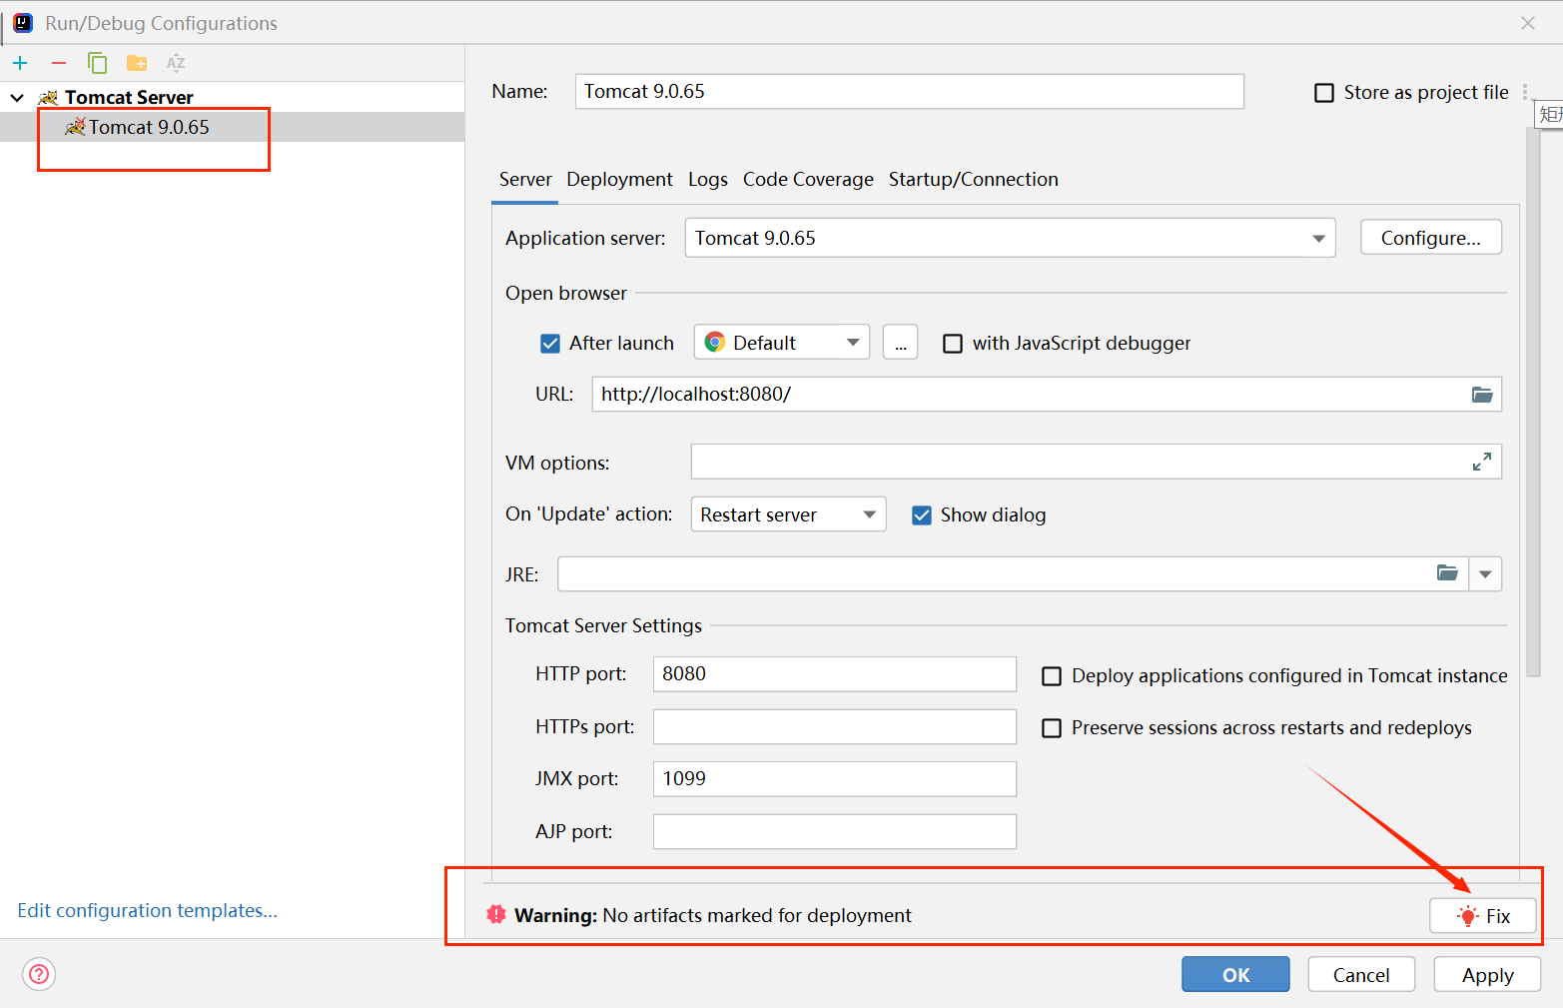Click the Sort Configurations alphabetically icon

click(176, 63)
